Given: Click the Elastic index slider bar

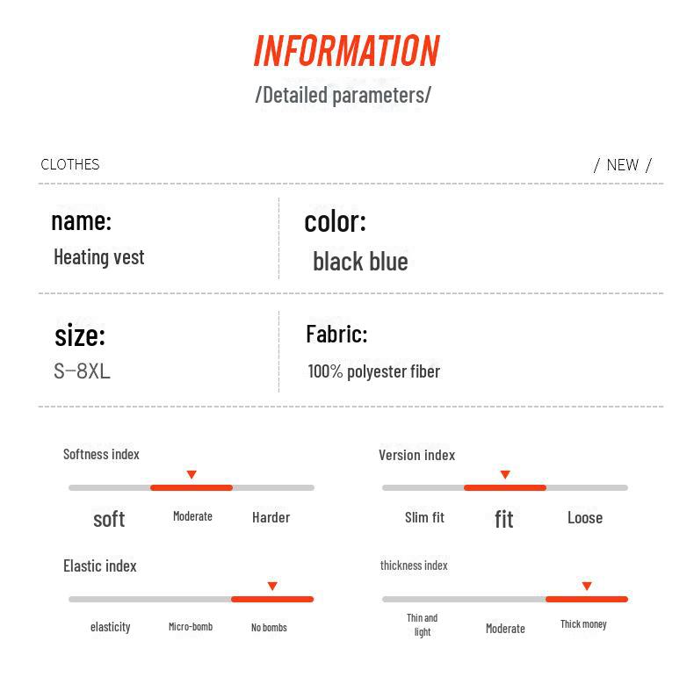Looking at the screenshot, I should (192, 599).
